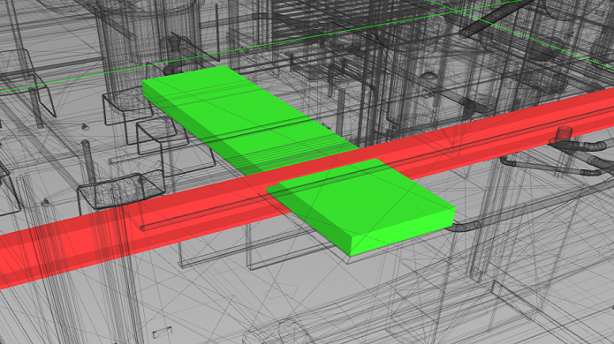
Task: Select the small red cylindrical pipe stub
Action: 563,134
